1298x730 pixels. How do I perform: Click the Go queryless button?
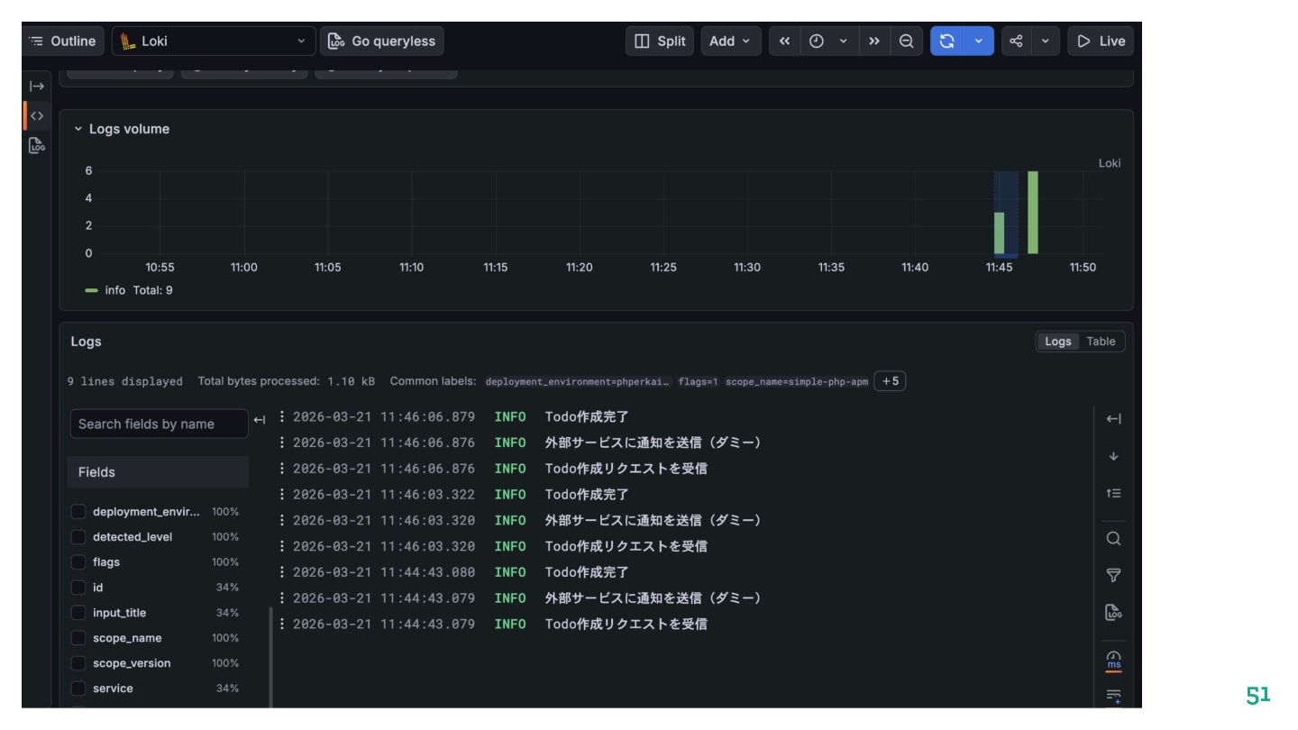pos(381,41)
